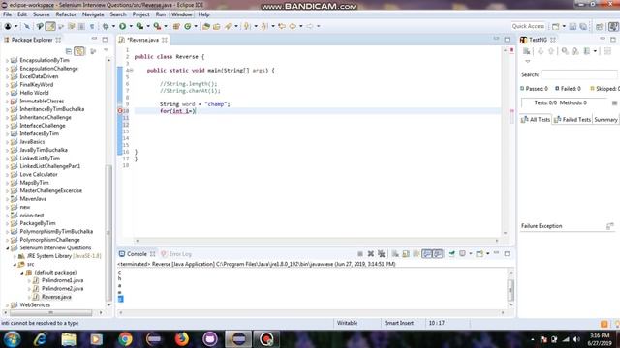Toggle Mark Occurrences highlighted toolbar icon
Viewport: 620px width, 348px height.
pos(50,26)
